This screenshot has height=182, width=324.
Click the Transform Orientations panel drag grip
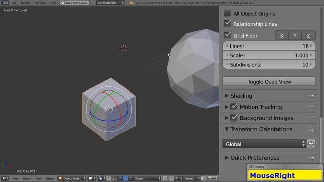tap(312, 130)
